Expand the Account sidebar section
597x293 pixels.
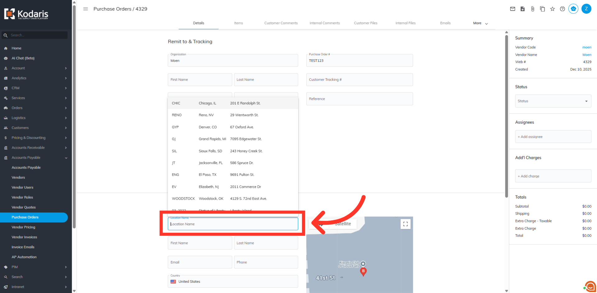tap(34, 68)
